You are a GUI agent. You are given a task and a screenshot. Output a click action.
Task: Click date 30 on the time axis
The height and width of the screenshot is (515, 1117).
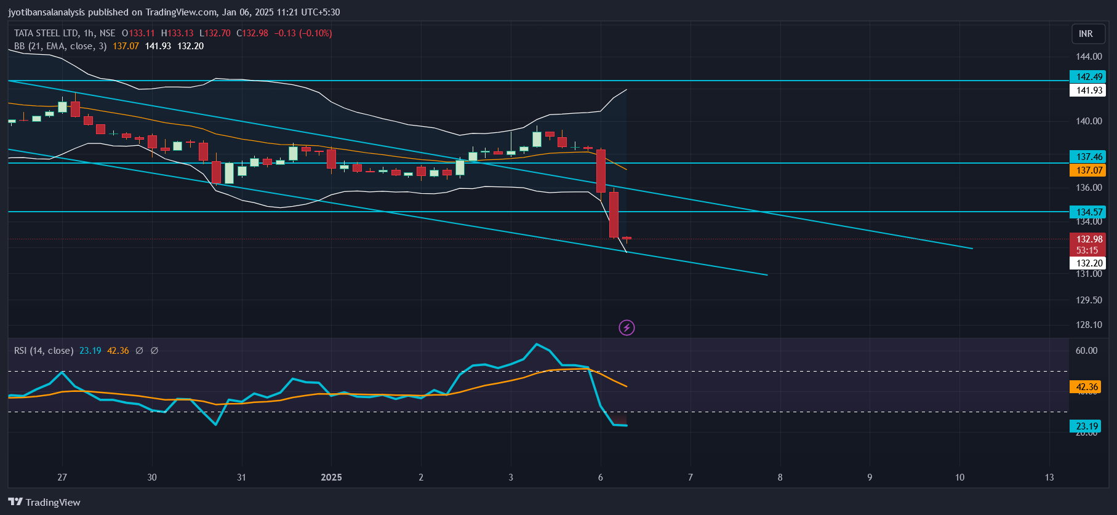pos(152,477)
